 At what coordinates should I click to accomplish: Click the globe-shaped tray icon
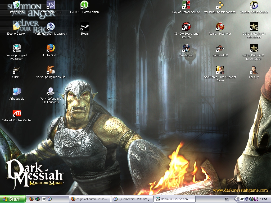(251, 199)
